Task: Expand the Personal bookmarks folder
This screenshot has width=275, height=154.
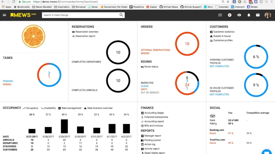Action: pyautogui.click(x=78, y=7)
